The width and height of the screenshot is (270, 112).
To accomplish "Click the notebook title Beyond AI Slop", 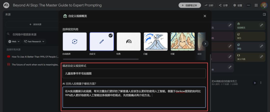I will point(57,5).
